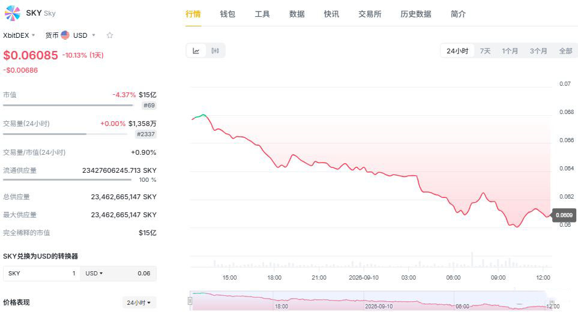
Task: Click the 交易量(24小时) label
Action: pyautogui.click(x=26, y=124)
